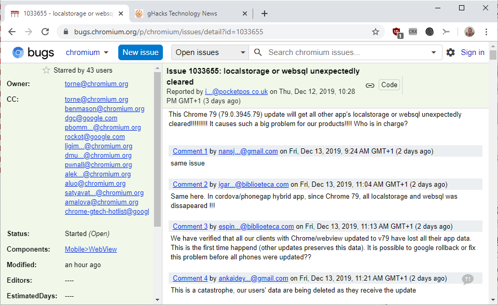Click 'Starred by 43 users' text
498x305 pixels.
coord(83,70)
